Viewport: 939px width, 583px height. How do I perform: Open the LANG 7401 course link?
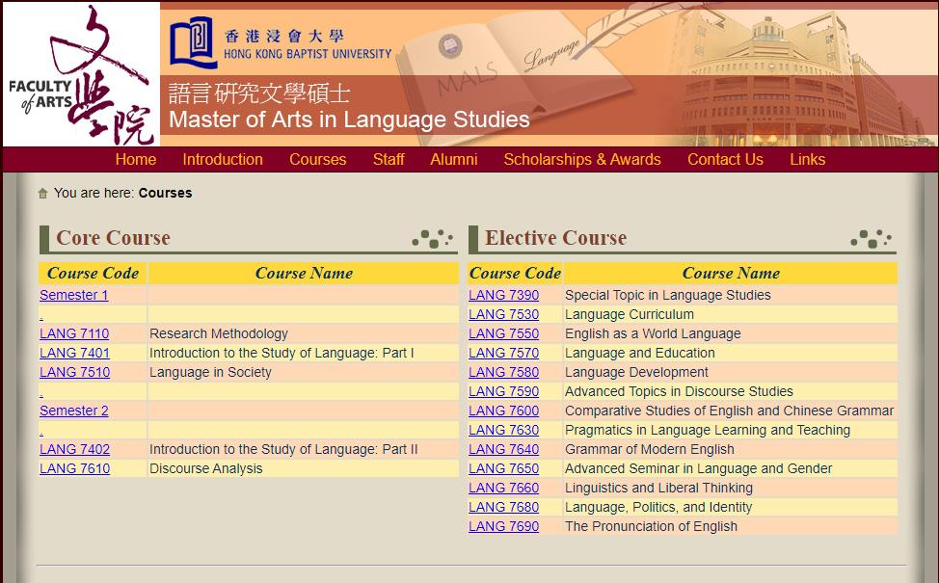[75, 353]
